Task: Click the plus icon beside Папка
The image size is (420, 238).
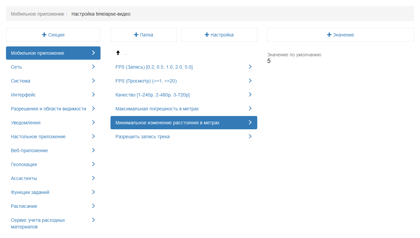Action: [x=136, y=35]
